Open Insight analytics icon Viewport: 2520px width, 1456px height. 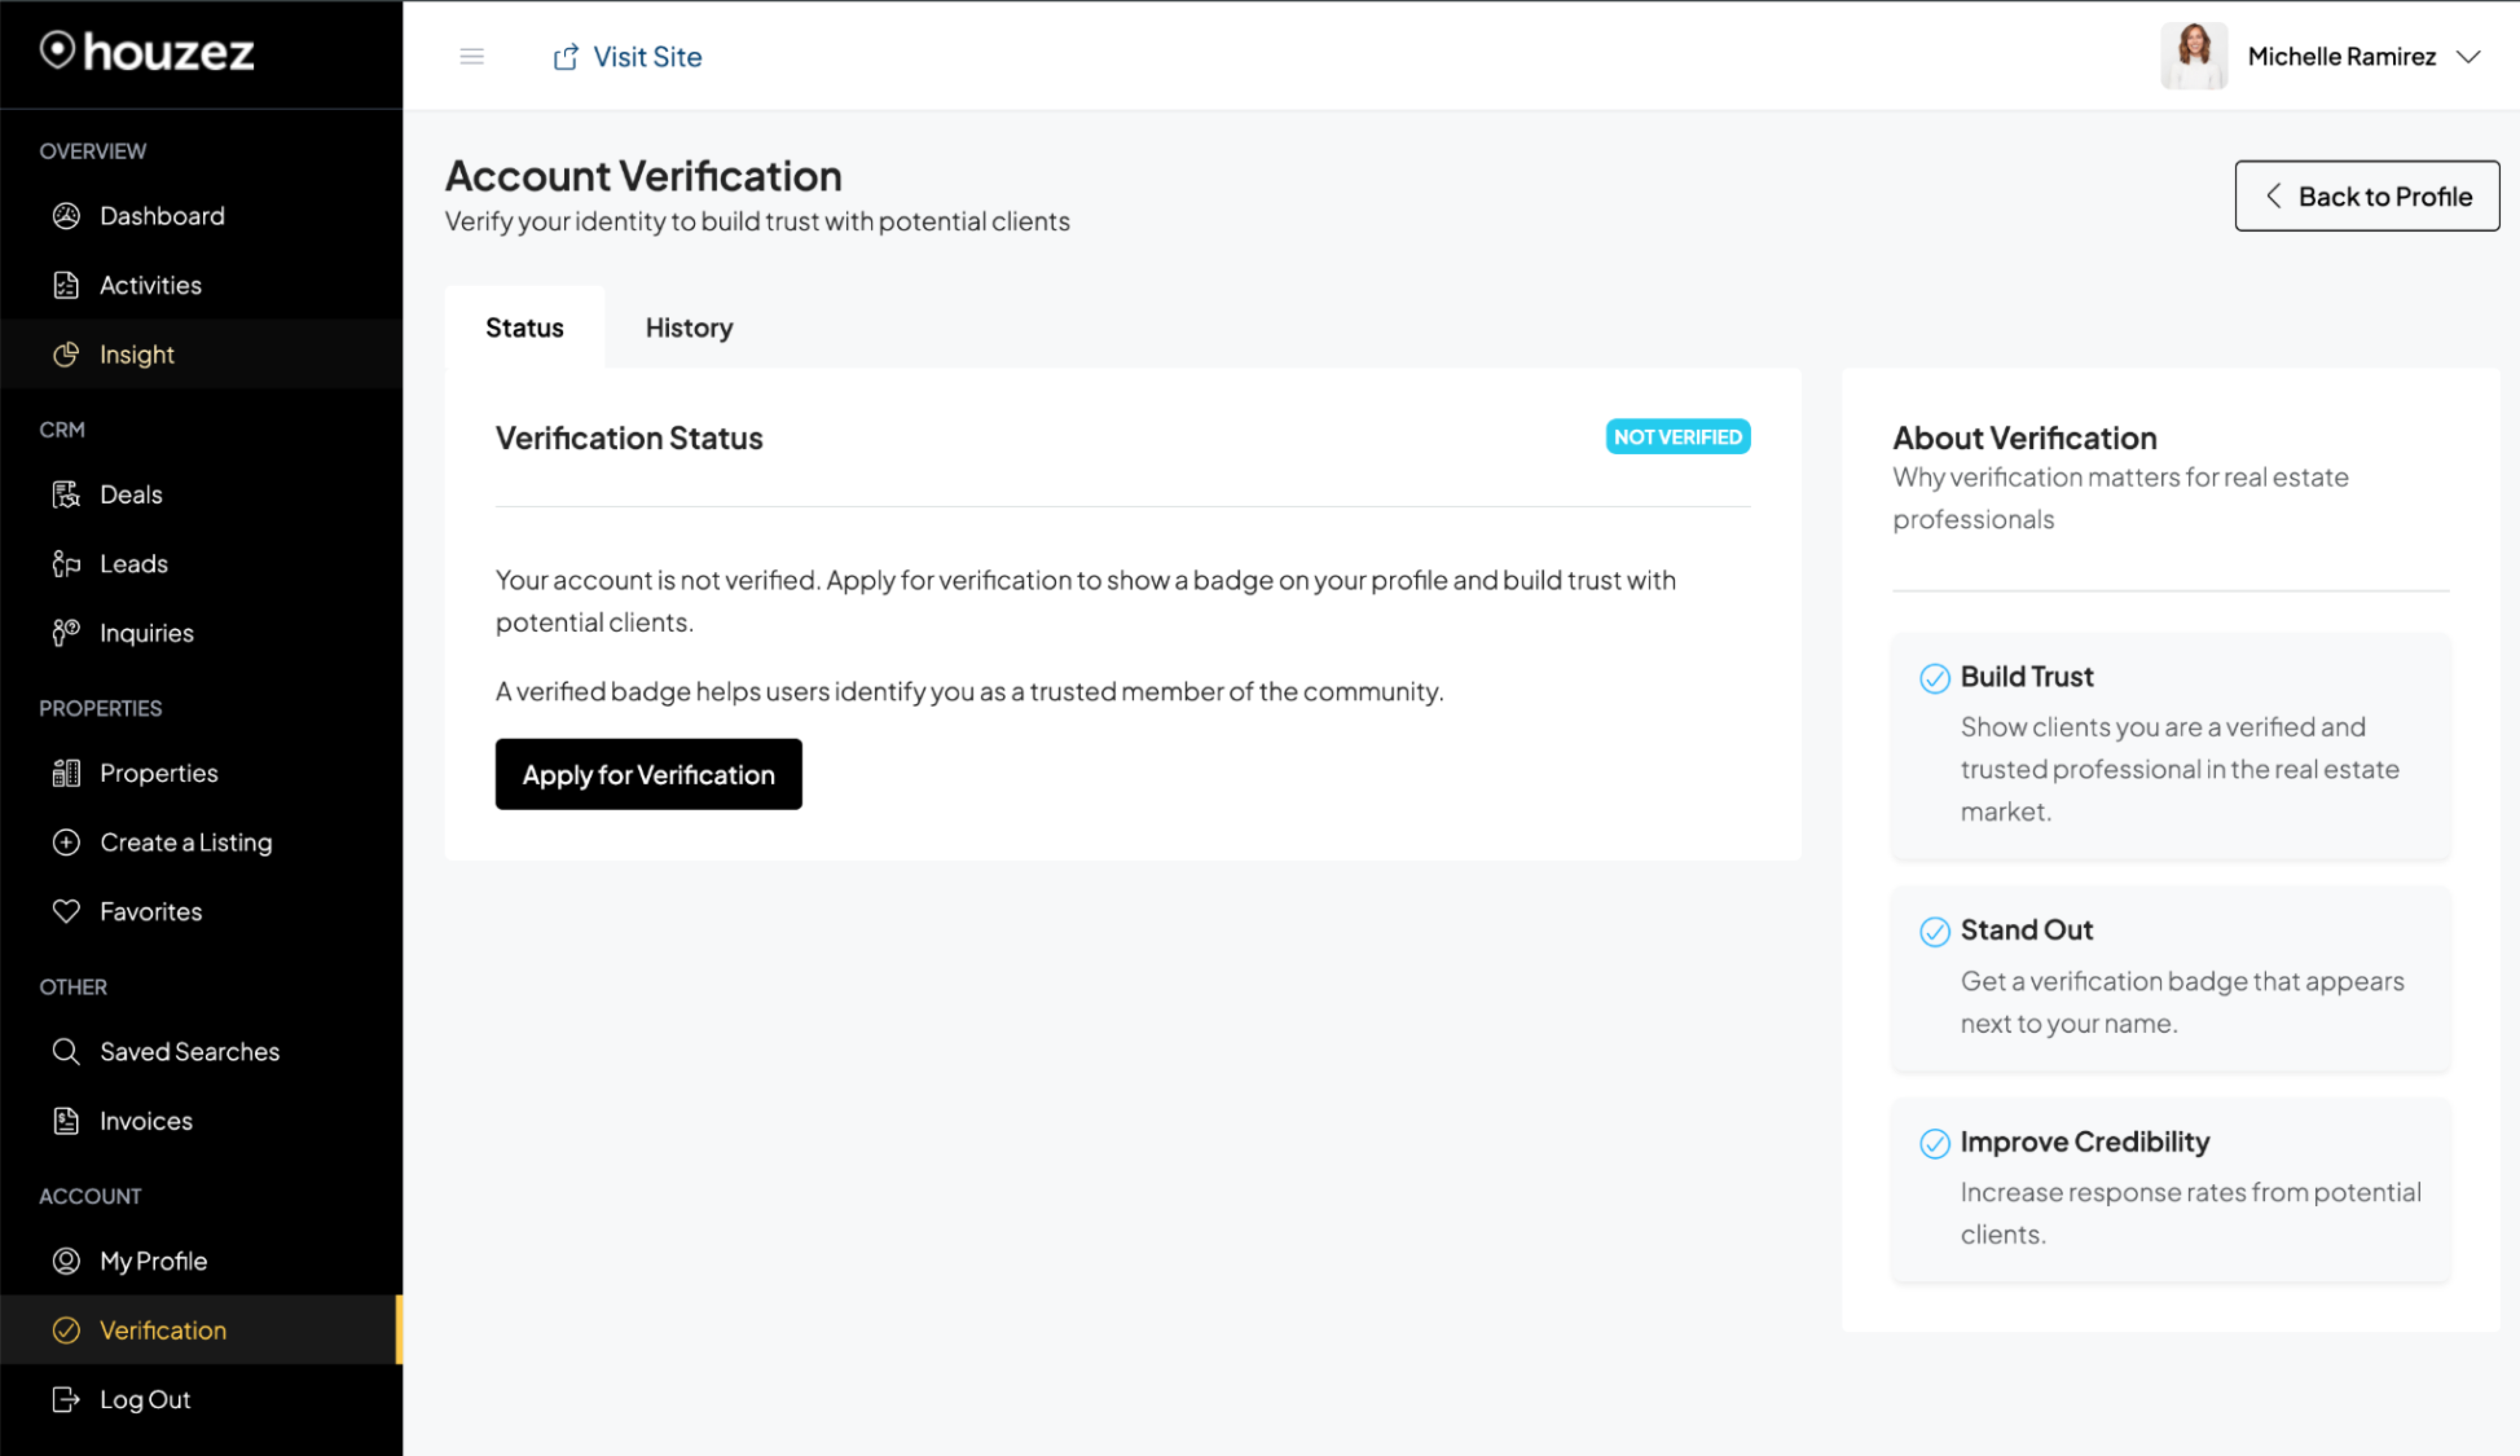click(66, 354)
